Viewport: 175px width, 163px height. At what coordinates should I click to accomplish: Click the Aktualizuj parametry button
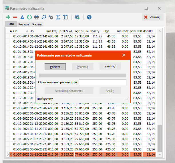pyautogui.click(x=69, y=91)
